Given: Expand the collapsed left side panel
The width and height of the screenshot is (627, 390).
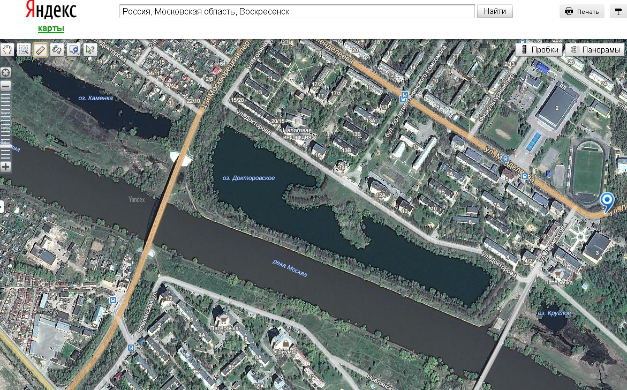Looking at the screenshot, I should click(x=2, y=206).
